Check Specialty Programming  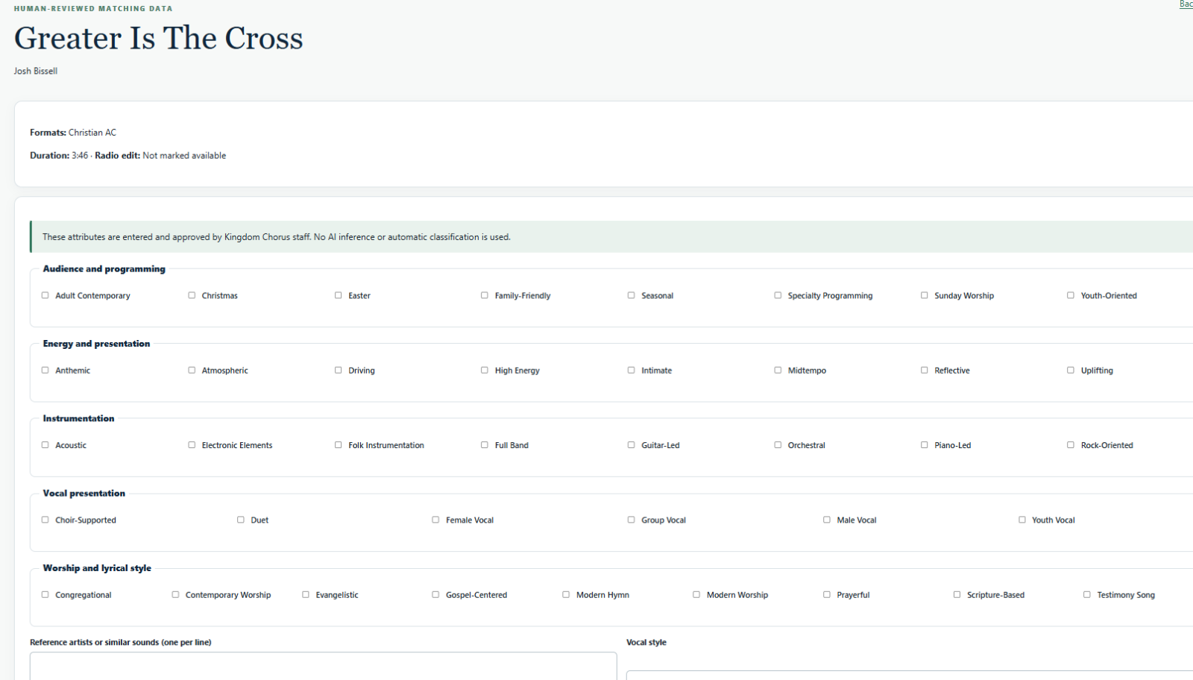(778, 295)
